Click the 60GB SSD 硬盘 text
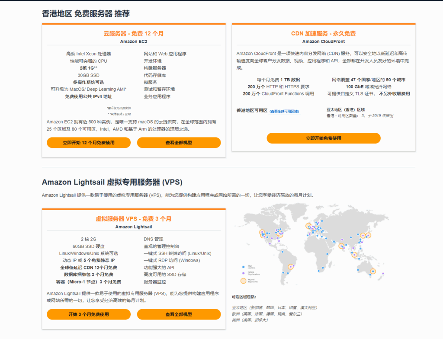 (88, 246)
